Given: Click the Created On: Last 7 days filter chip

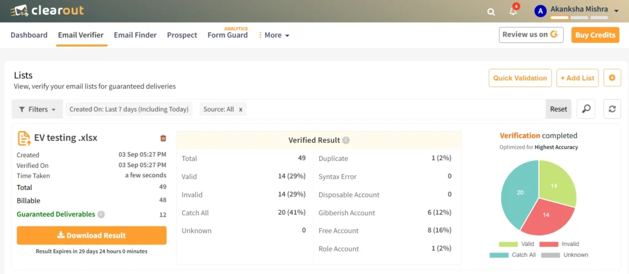Looking at the screenshot, I should (129, 109).
